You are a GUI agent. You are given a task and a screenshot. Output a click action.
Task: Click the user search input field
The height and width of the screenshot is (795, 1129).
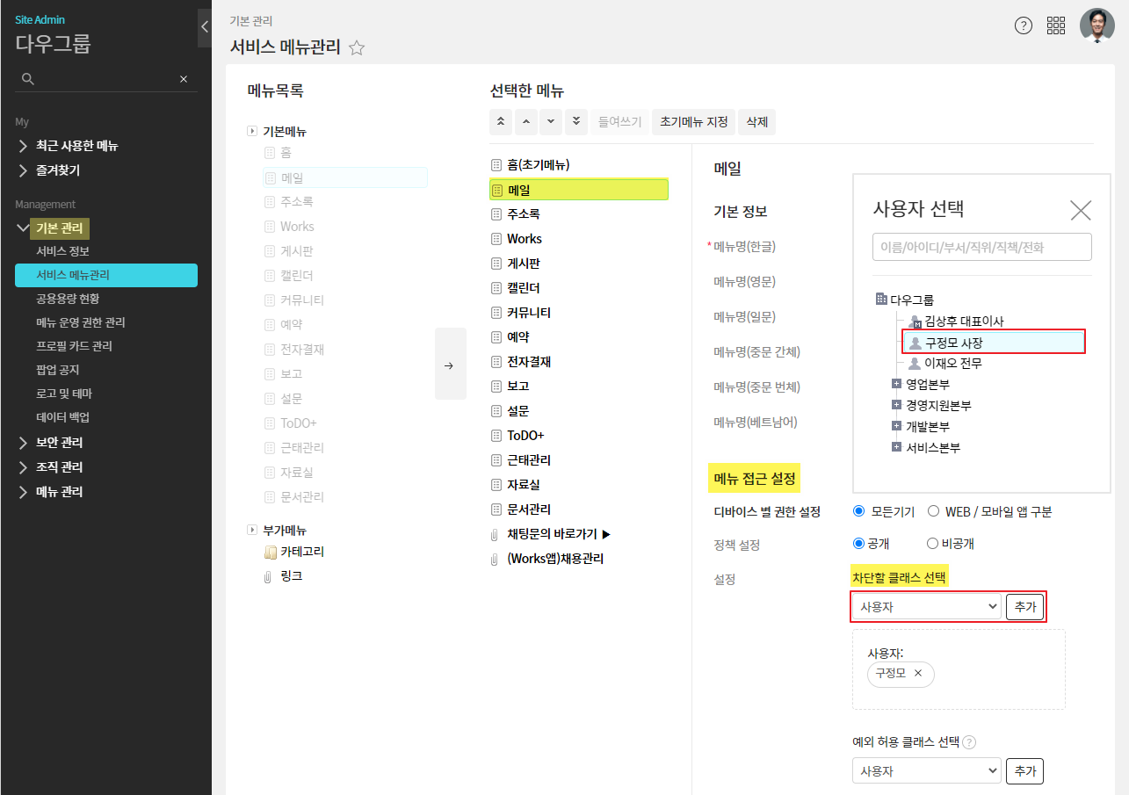(981, 247)
